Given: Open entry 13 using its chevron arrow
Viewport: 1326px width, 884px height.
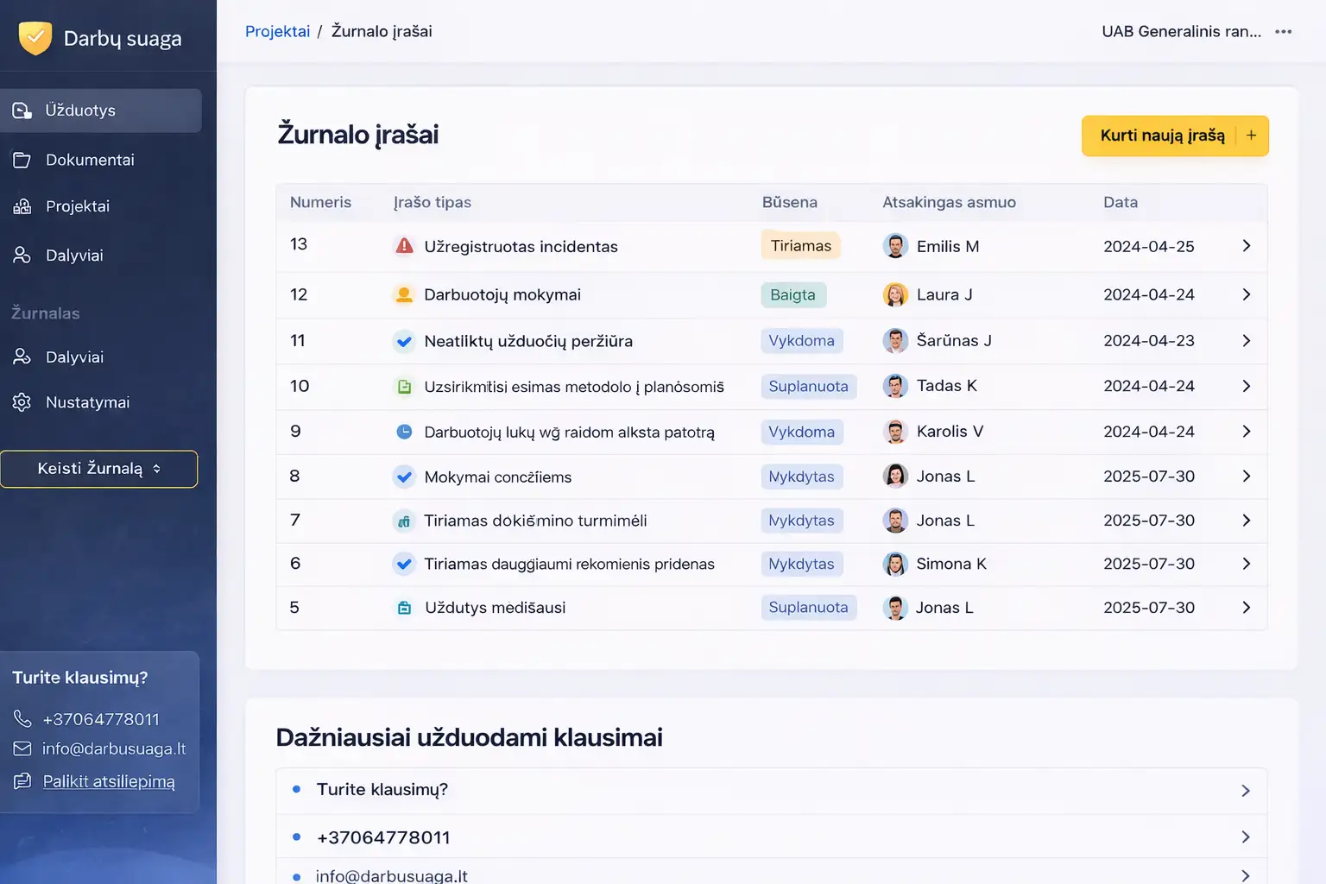Looking at the screenshot, I should click(x=1246, y=246).
